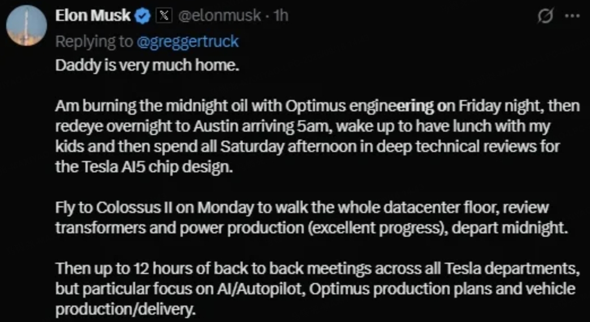The height and width of the screenshot is (322, 590).
Task: Select the "Daddy is very much home." line
Action: point(148,66)
